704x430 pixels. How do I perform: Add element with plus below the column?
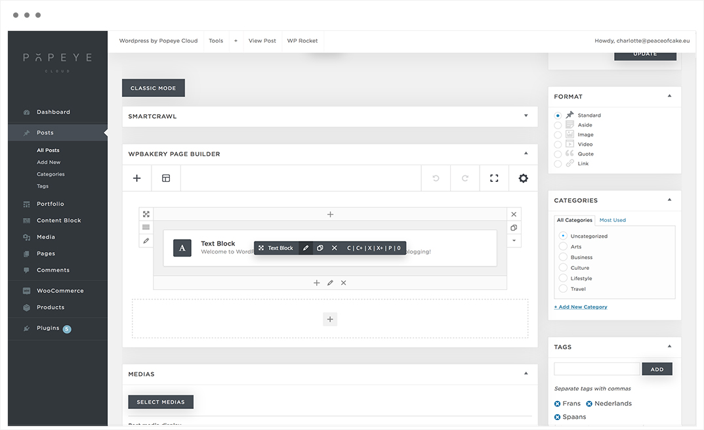tap(316, 283)
